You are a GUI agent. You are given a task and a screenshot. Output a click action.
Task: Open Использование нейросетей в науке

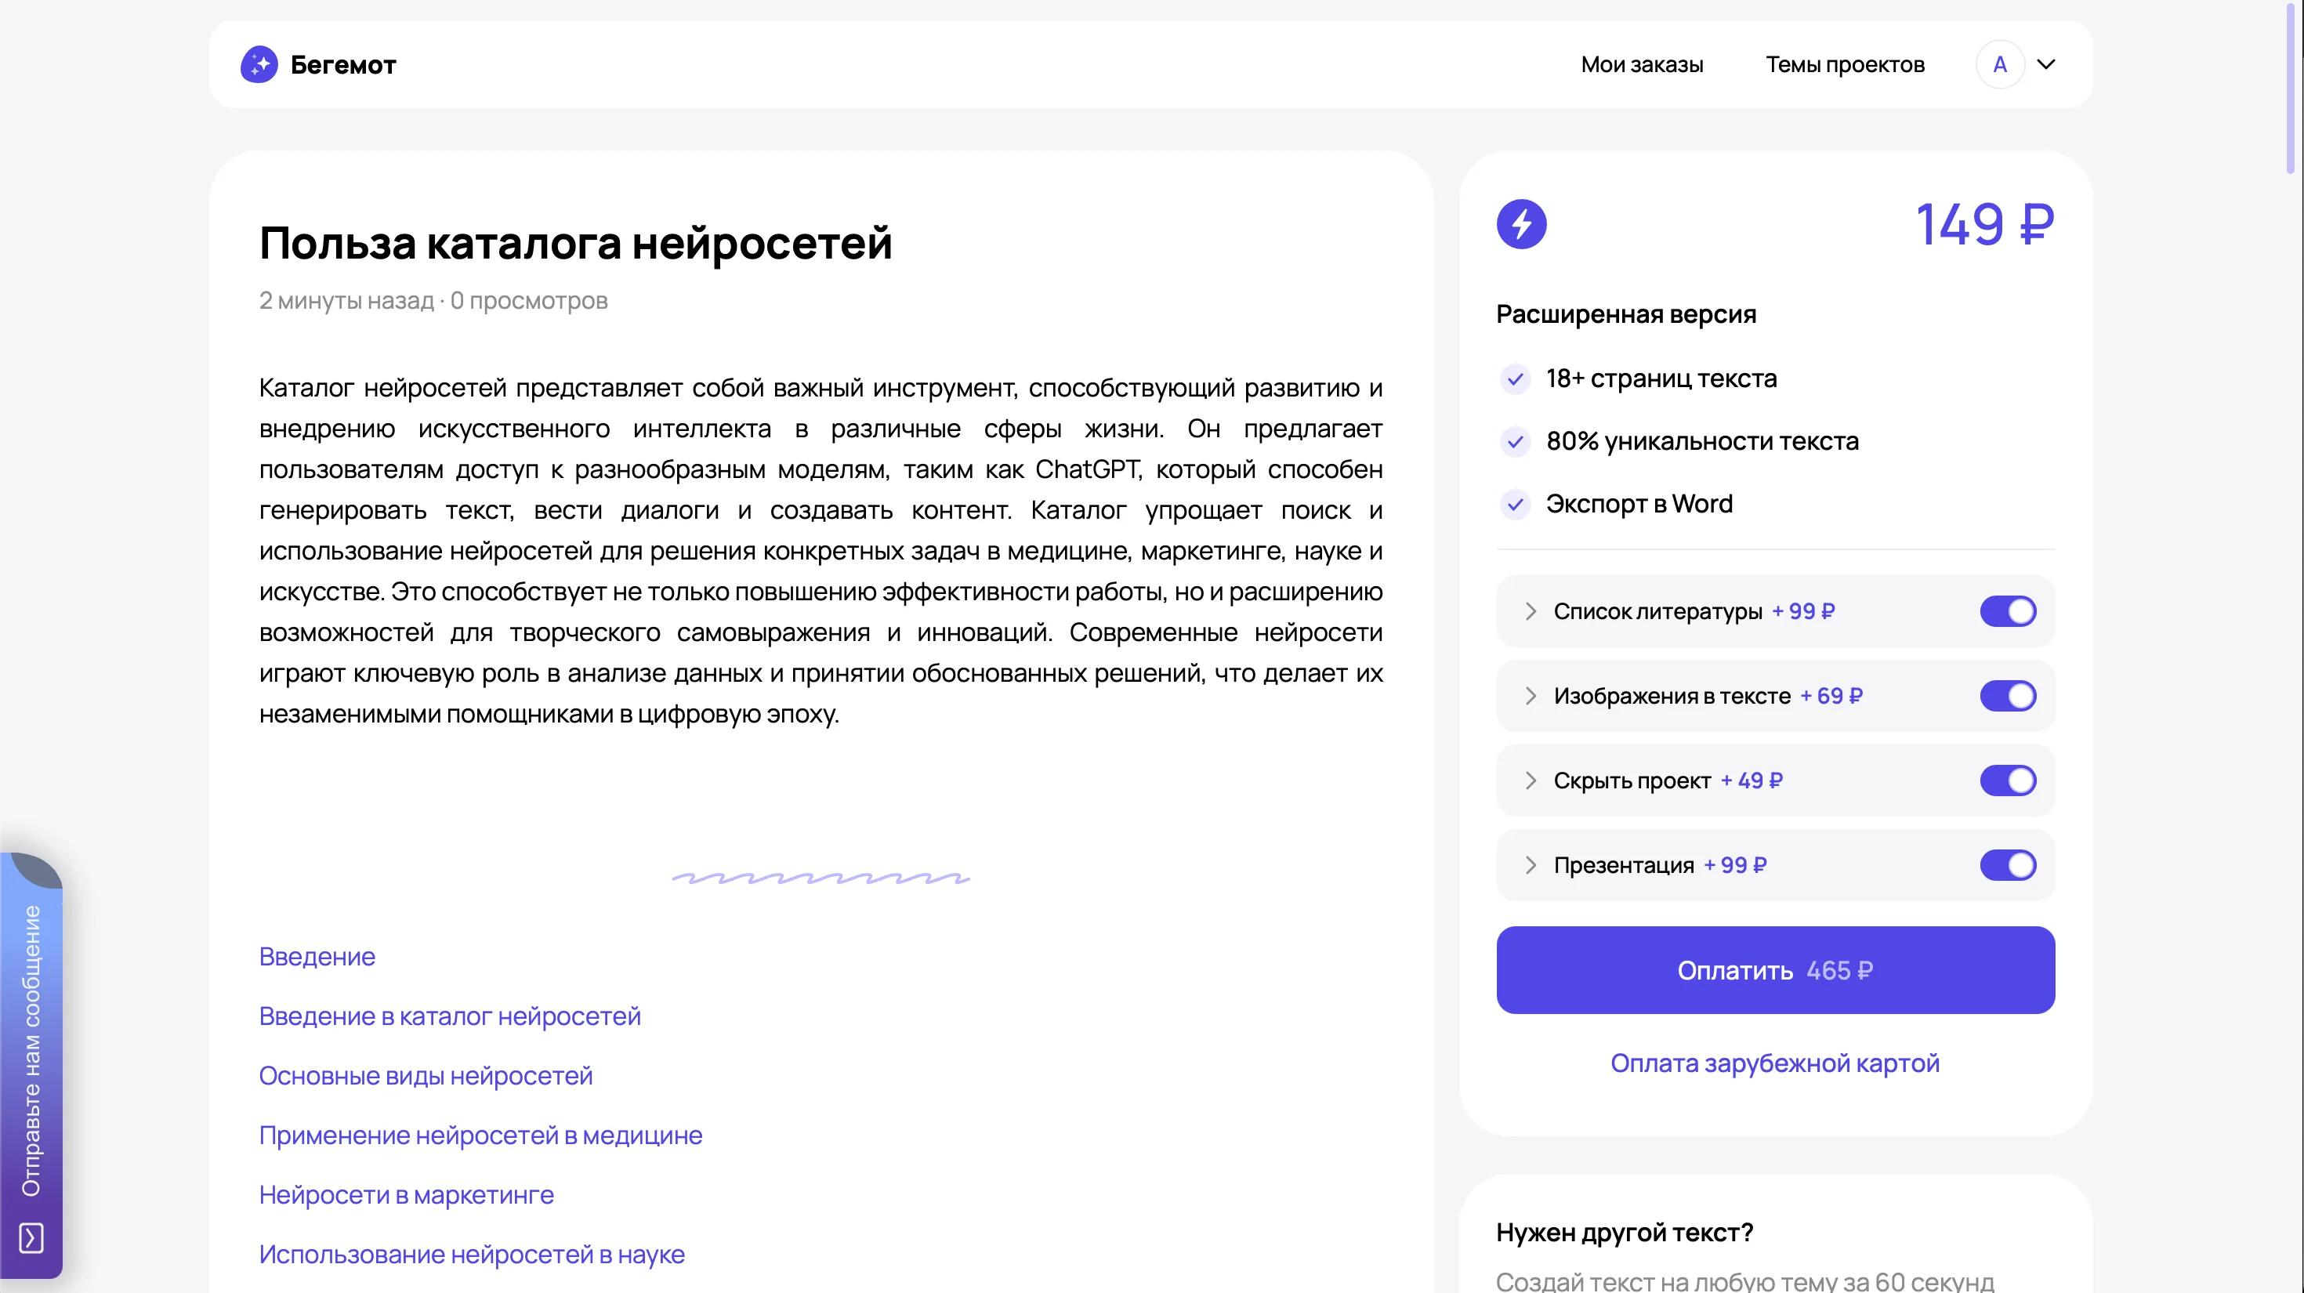(x=471, y=1255)
